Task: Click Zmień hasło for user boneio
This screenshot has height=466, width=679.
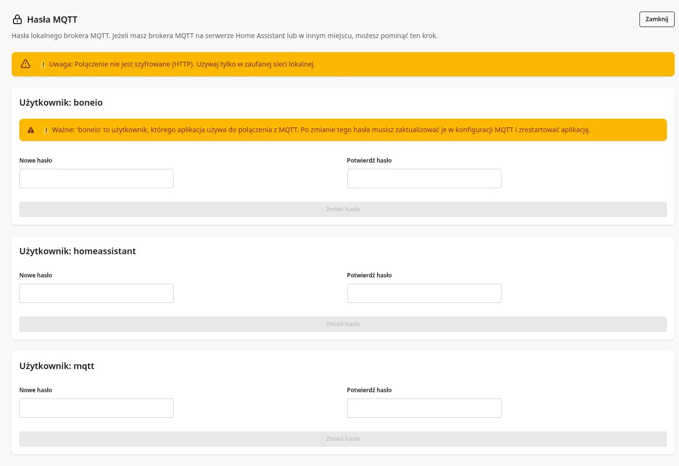Action: pos(343,209)
